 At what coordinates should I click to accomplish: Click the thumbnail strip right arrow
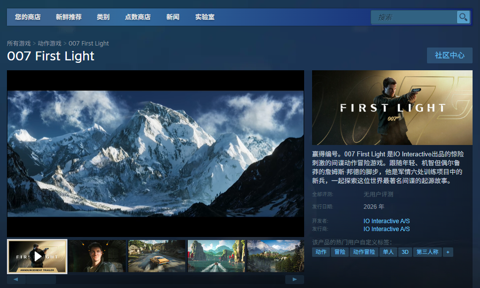[x=295, y=279]
